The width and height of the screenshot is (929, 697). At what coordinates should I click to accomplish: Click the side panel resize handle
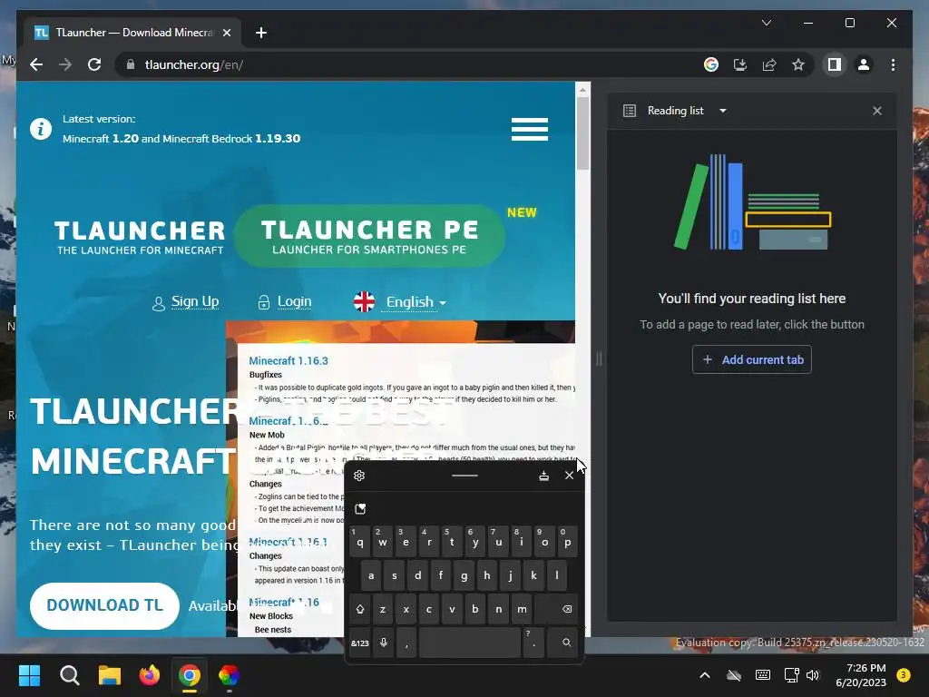tap(599, 358)
